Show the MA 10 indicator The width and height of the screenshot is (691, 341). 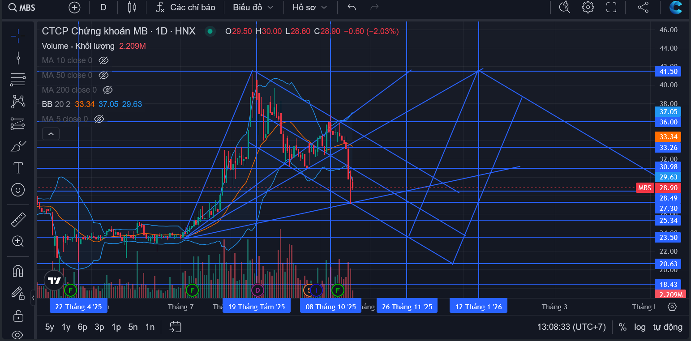(x=103, y=60)
